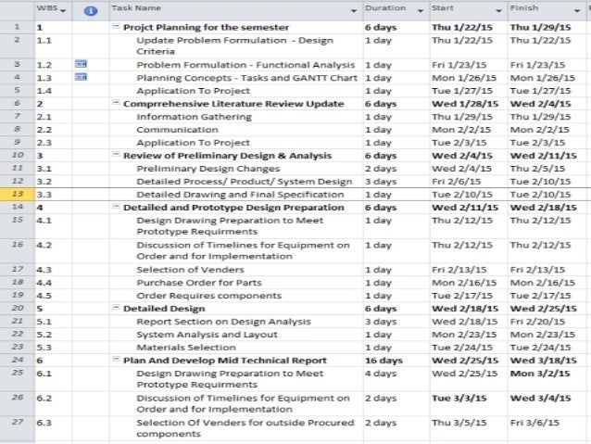Open the Task Name column dropdown arrow

[355, 10]
